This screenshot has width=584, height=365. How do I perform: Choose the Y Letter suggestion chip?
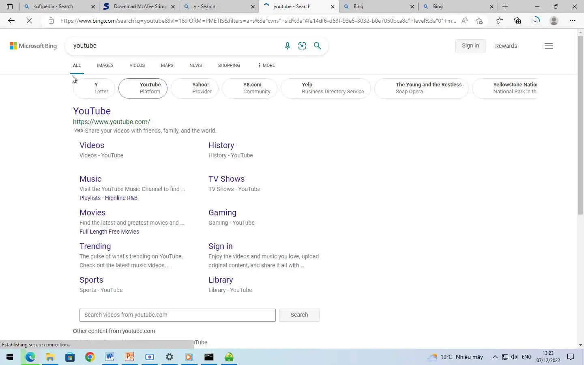94,88
